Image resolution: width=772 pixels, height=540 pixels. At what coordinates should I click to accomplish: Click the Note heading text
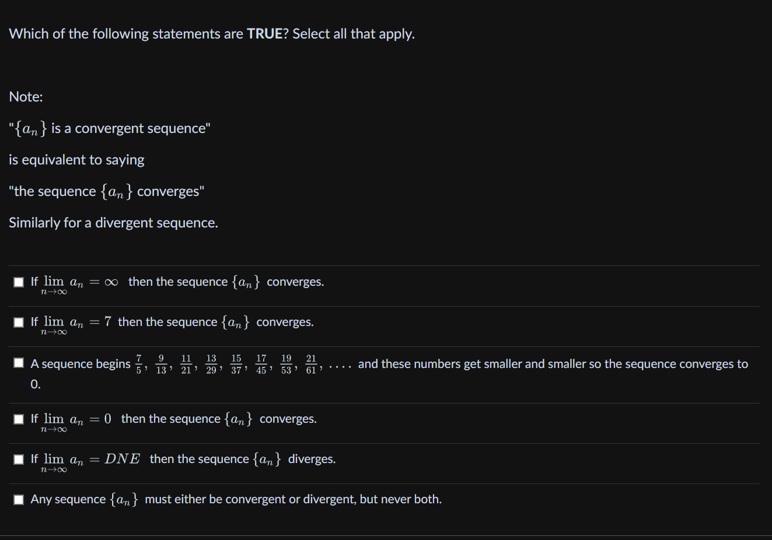[26, 97]
